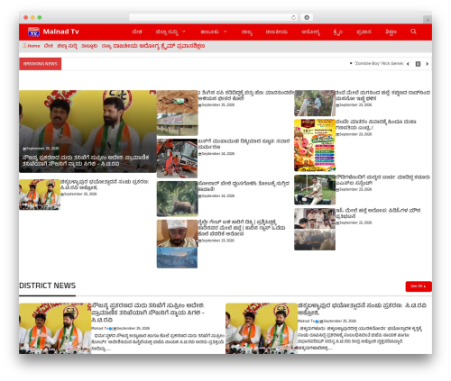Select ಆರೋಗ್ಯ in the red navbar

coord(310,32)
